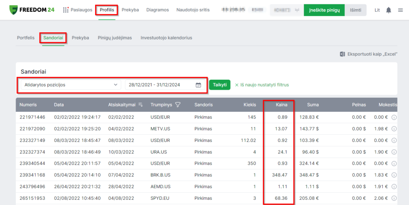Click the Freedom24 logo
This screenshot has width=409, height=205.
[x=32, y=10]
